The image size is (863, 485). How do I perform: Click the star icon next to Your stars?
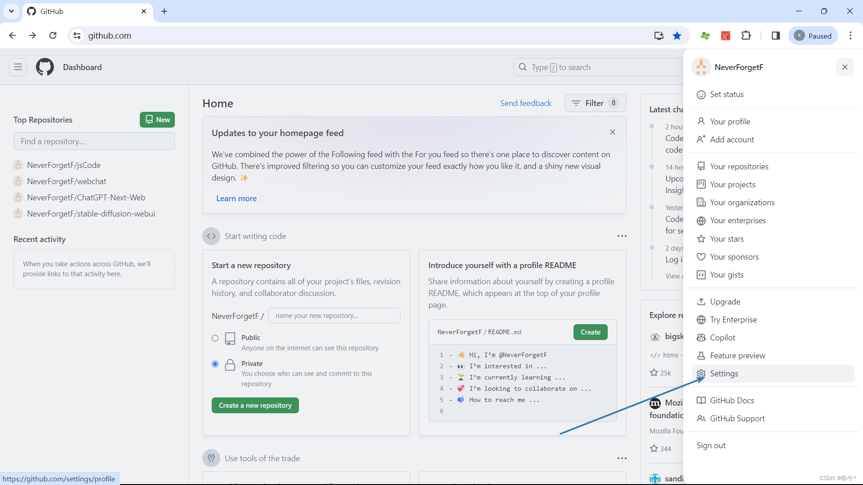click(701, 239)
